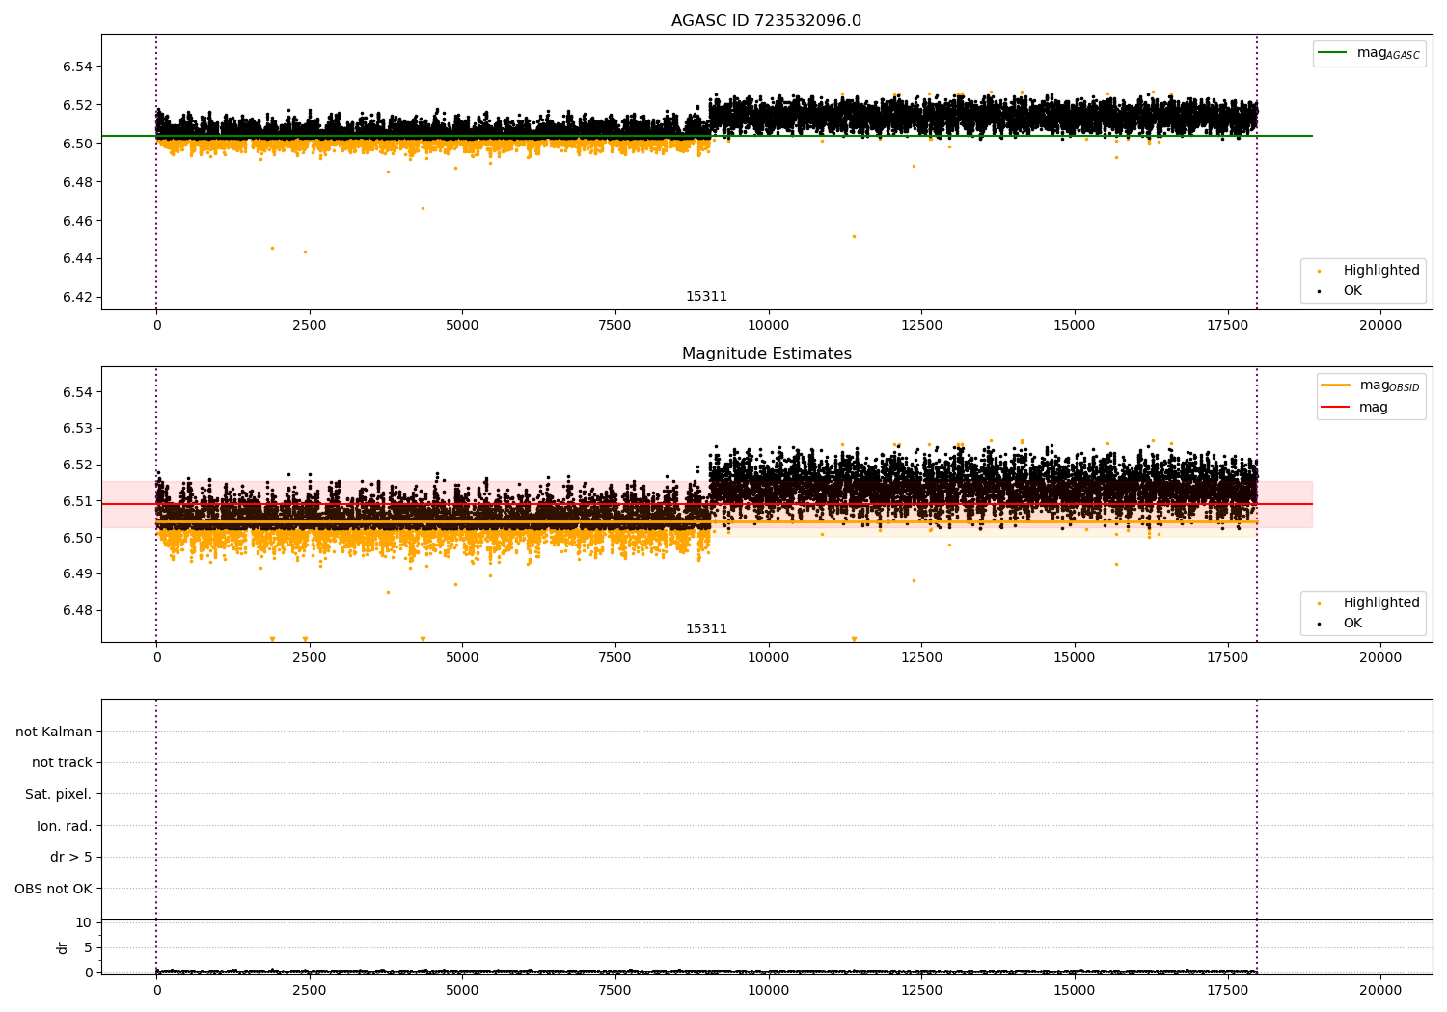1447x1012 pixels.
Task: Click the mag OBSID legend label
Action: point(1390,386)
